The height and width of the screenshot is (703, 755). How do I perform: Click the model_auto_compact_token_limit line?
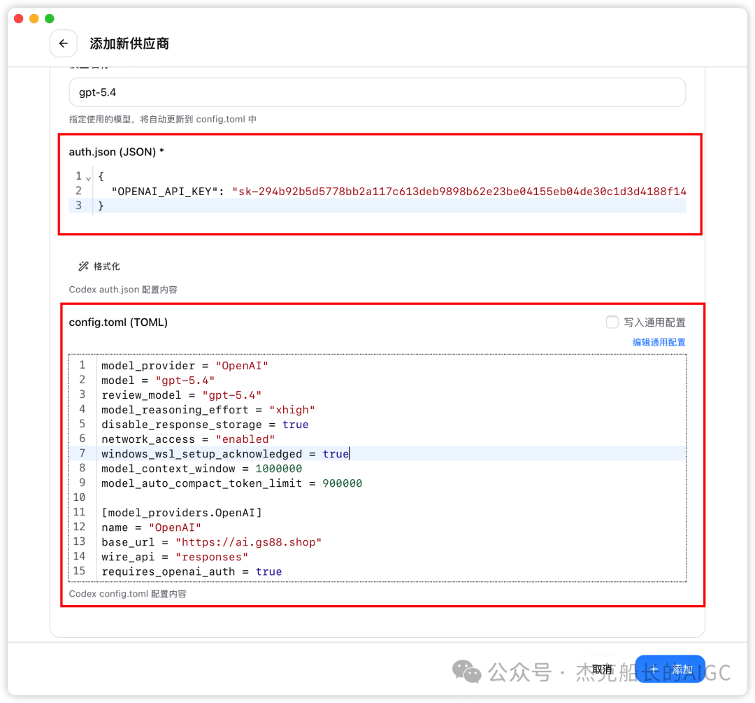(x=231, y=483)
